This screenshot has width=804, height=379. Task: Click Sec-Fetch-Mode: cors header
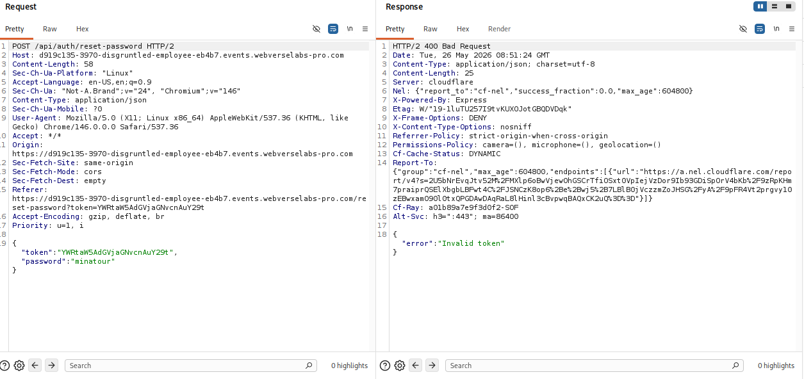tap(57, 172)
